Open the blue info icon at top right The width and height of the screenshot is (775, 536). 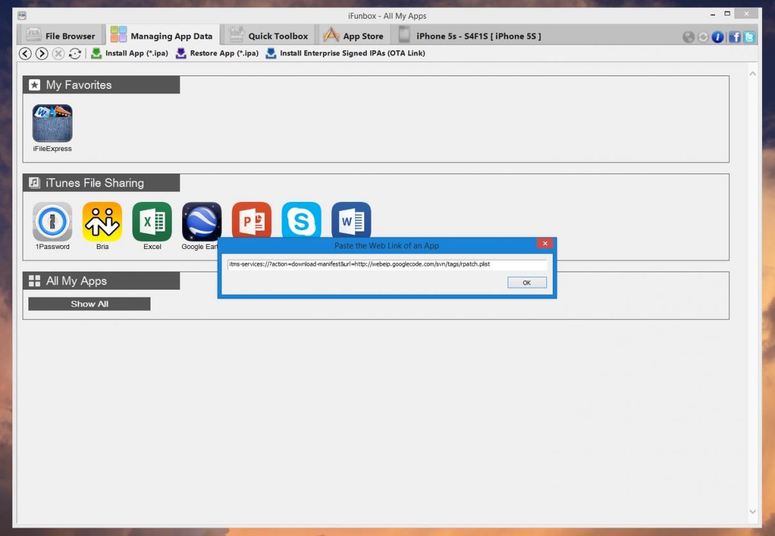tap(718, 37)
